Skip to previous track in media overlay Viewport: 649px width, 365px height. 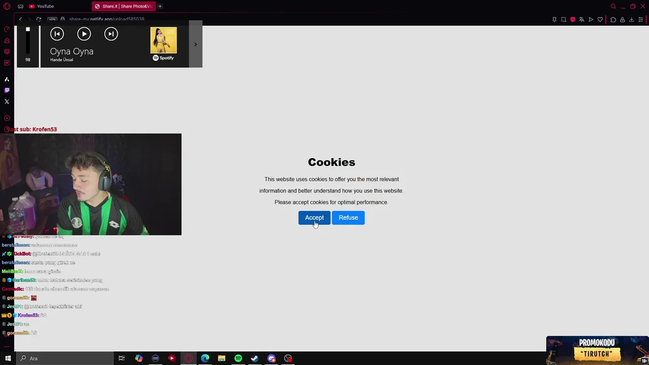click(57, 34)
